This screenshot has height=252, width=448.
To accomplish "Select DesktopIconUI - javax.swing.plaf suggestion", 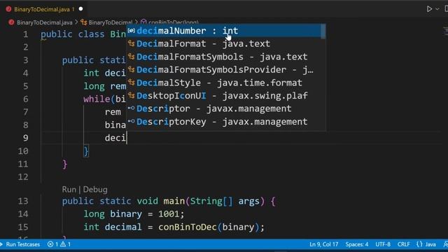I will click(x=224, y=96).
